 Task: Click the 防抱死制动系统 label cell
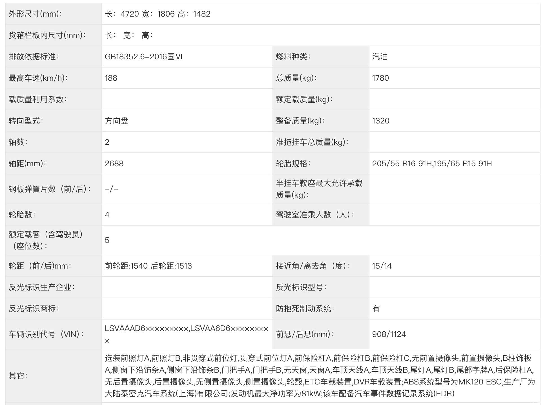305,309
